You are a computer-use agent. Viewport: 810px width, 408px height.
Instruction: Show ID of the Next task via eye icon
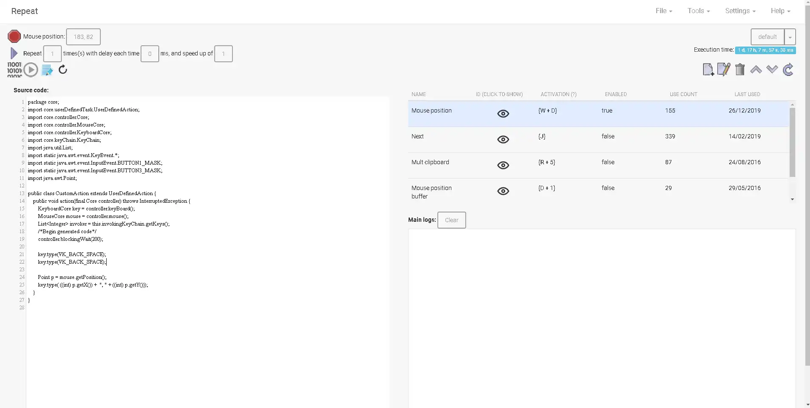(503, 140)
